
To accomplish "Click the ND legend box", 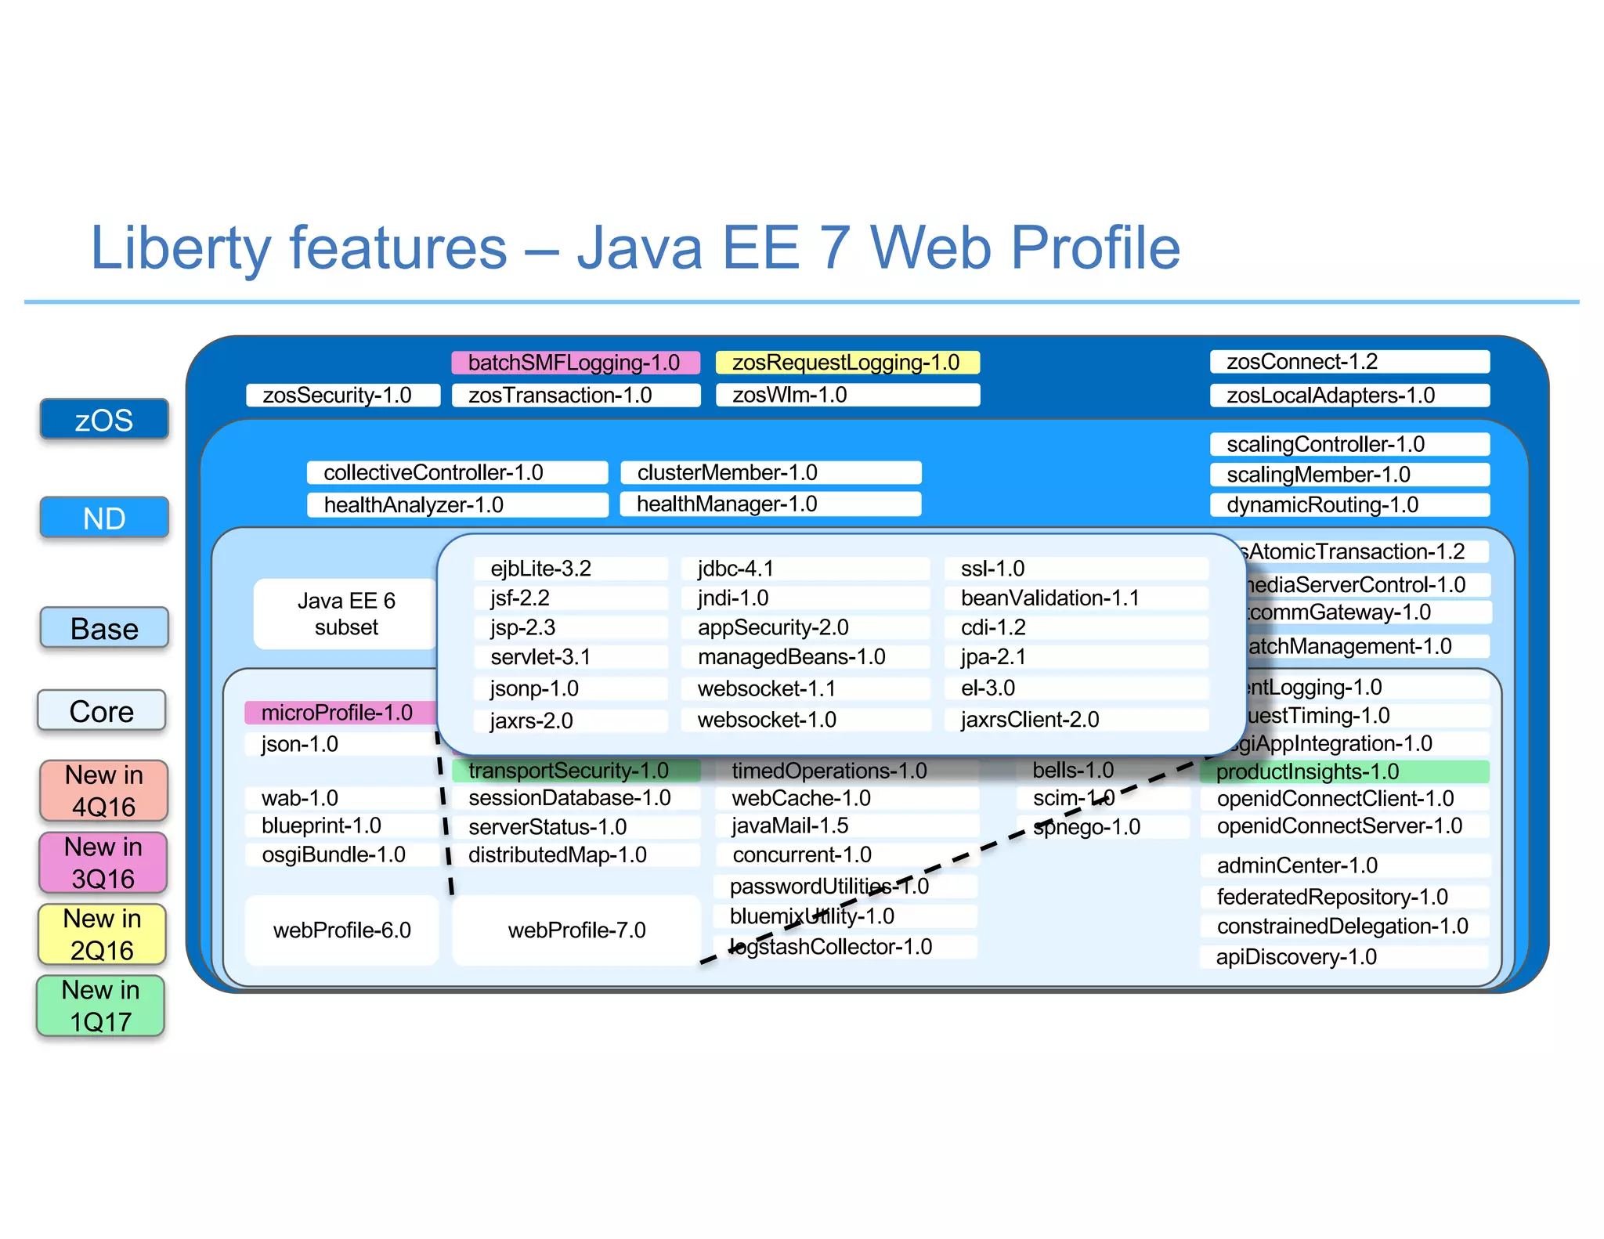I will [104, 518].
